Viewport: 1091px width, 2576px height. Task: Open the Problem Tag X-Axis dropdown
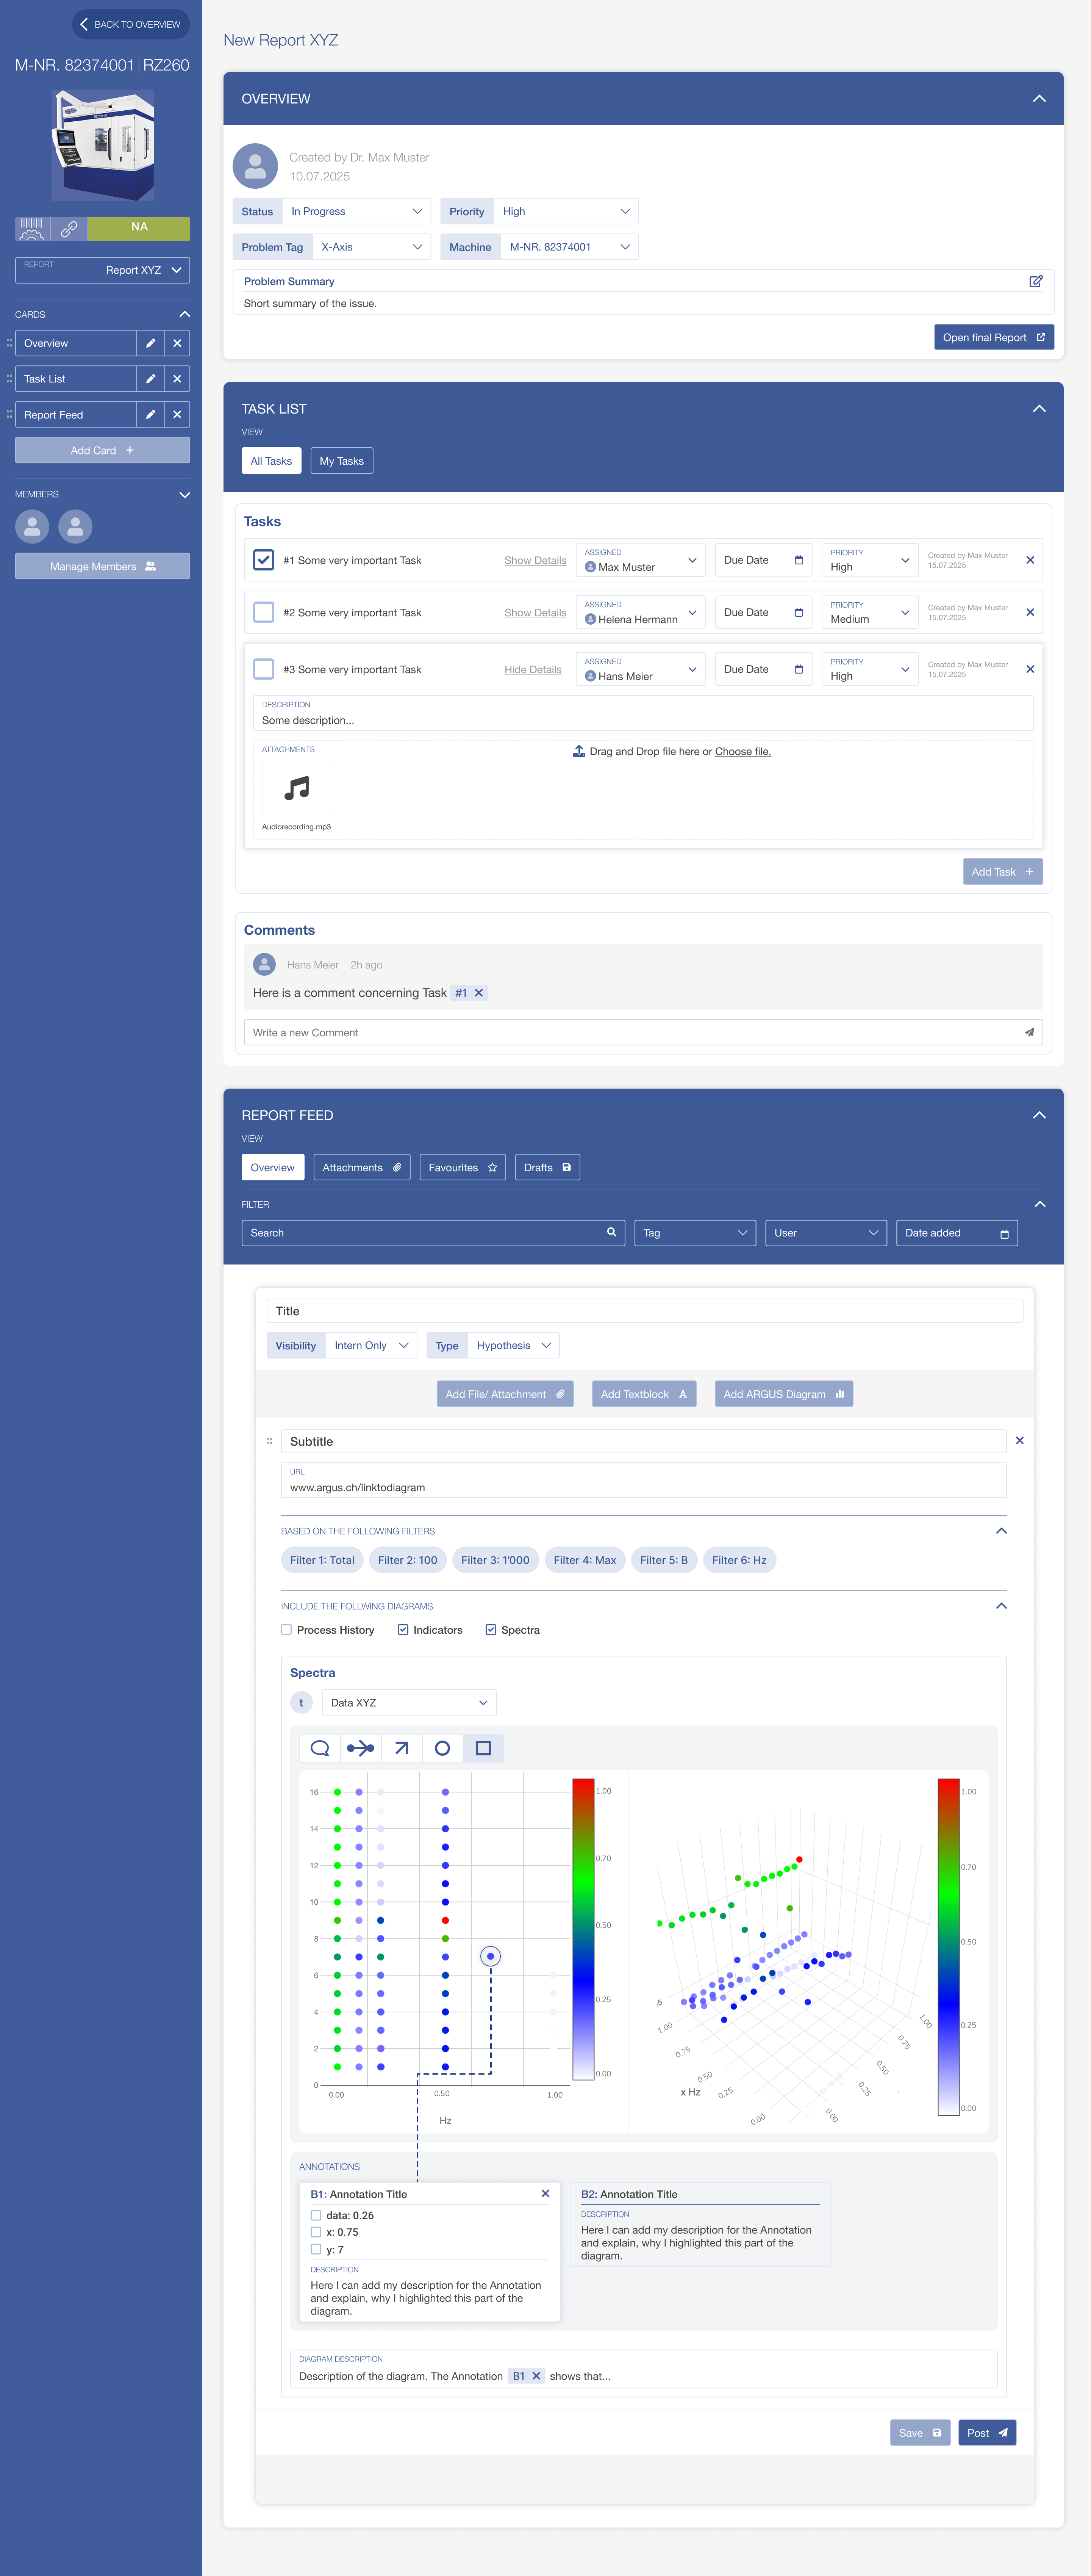(372, 247)
